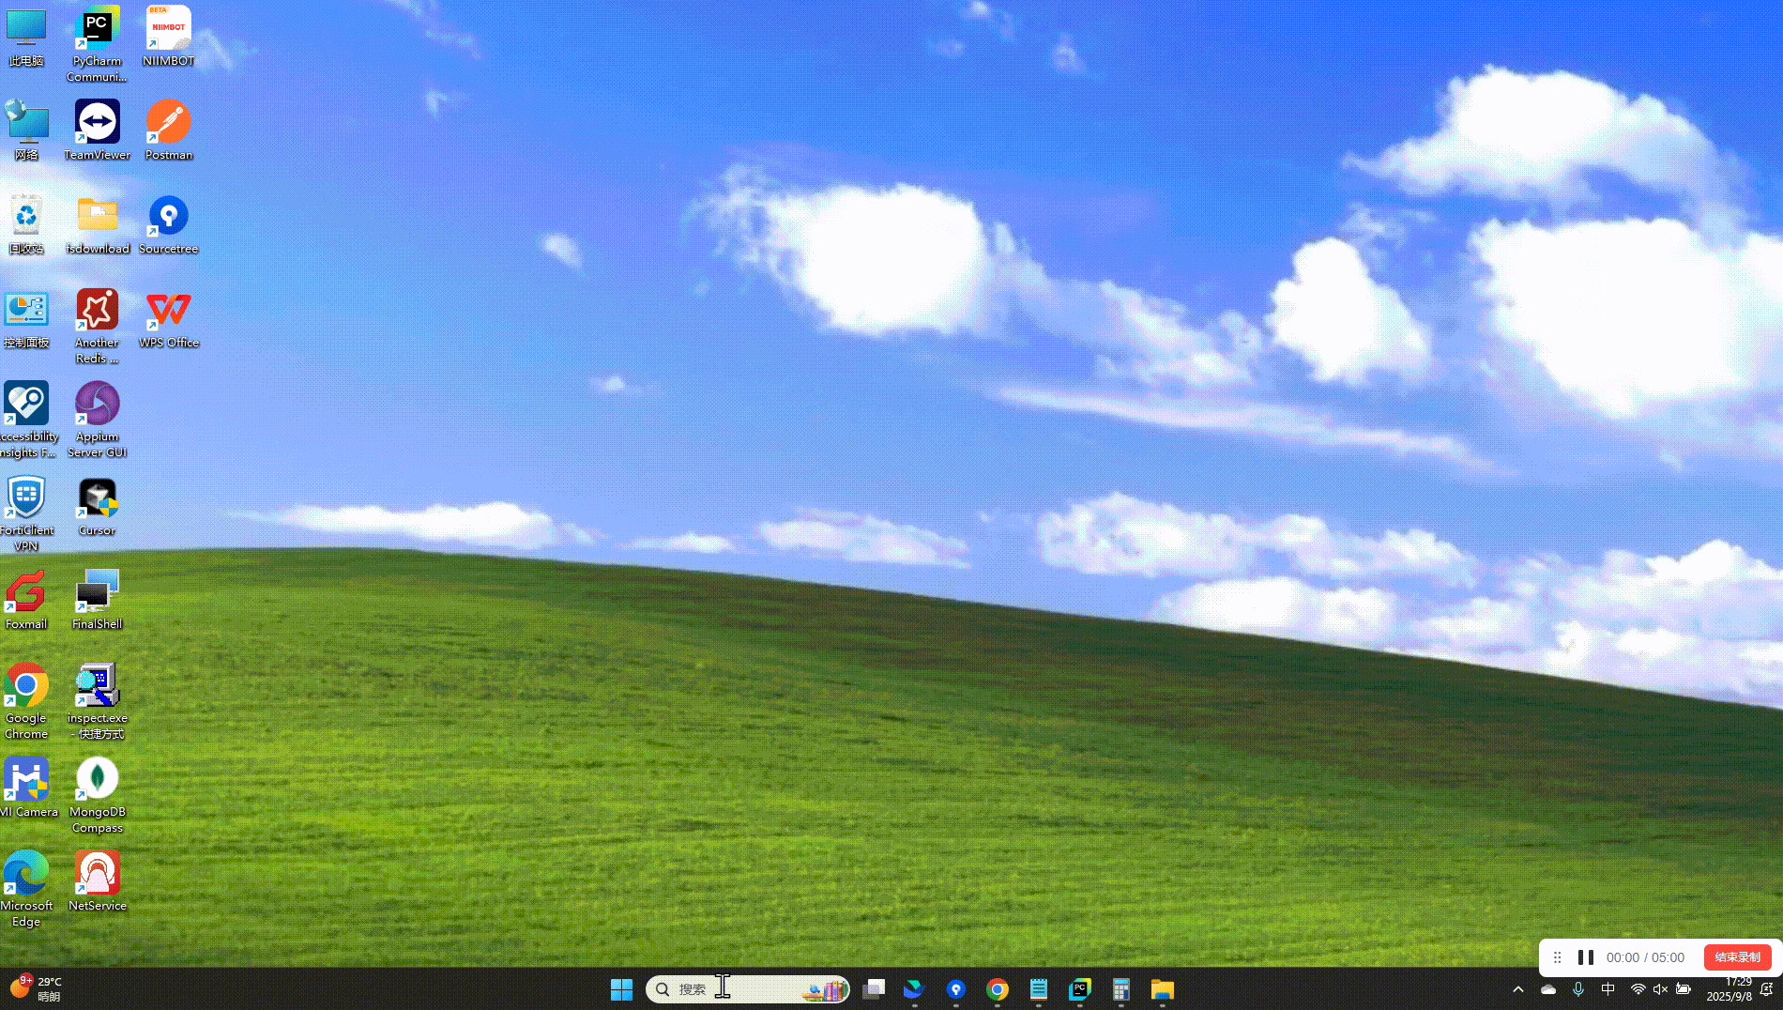Image resolution: width=1783 pixels, height=1010 pixels.
Task: Switch the 中 input method indicator
Action: (1608, 989)
